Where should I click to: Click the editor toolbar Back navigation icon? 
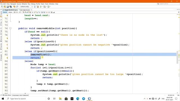pos(17,12)
